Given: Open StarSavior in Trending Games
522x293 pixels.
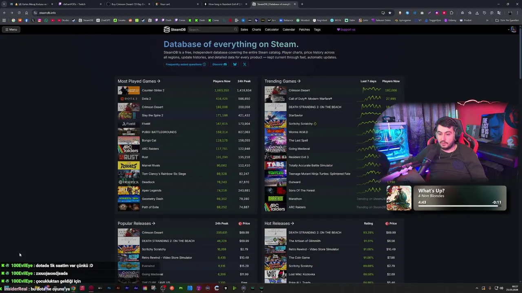Looking at the screenshot, I should [296, 115].
